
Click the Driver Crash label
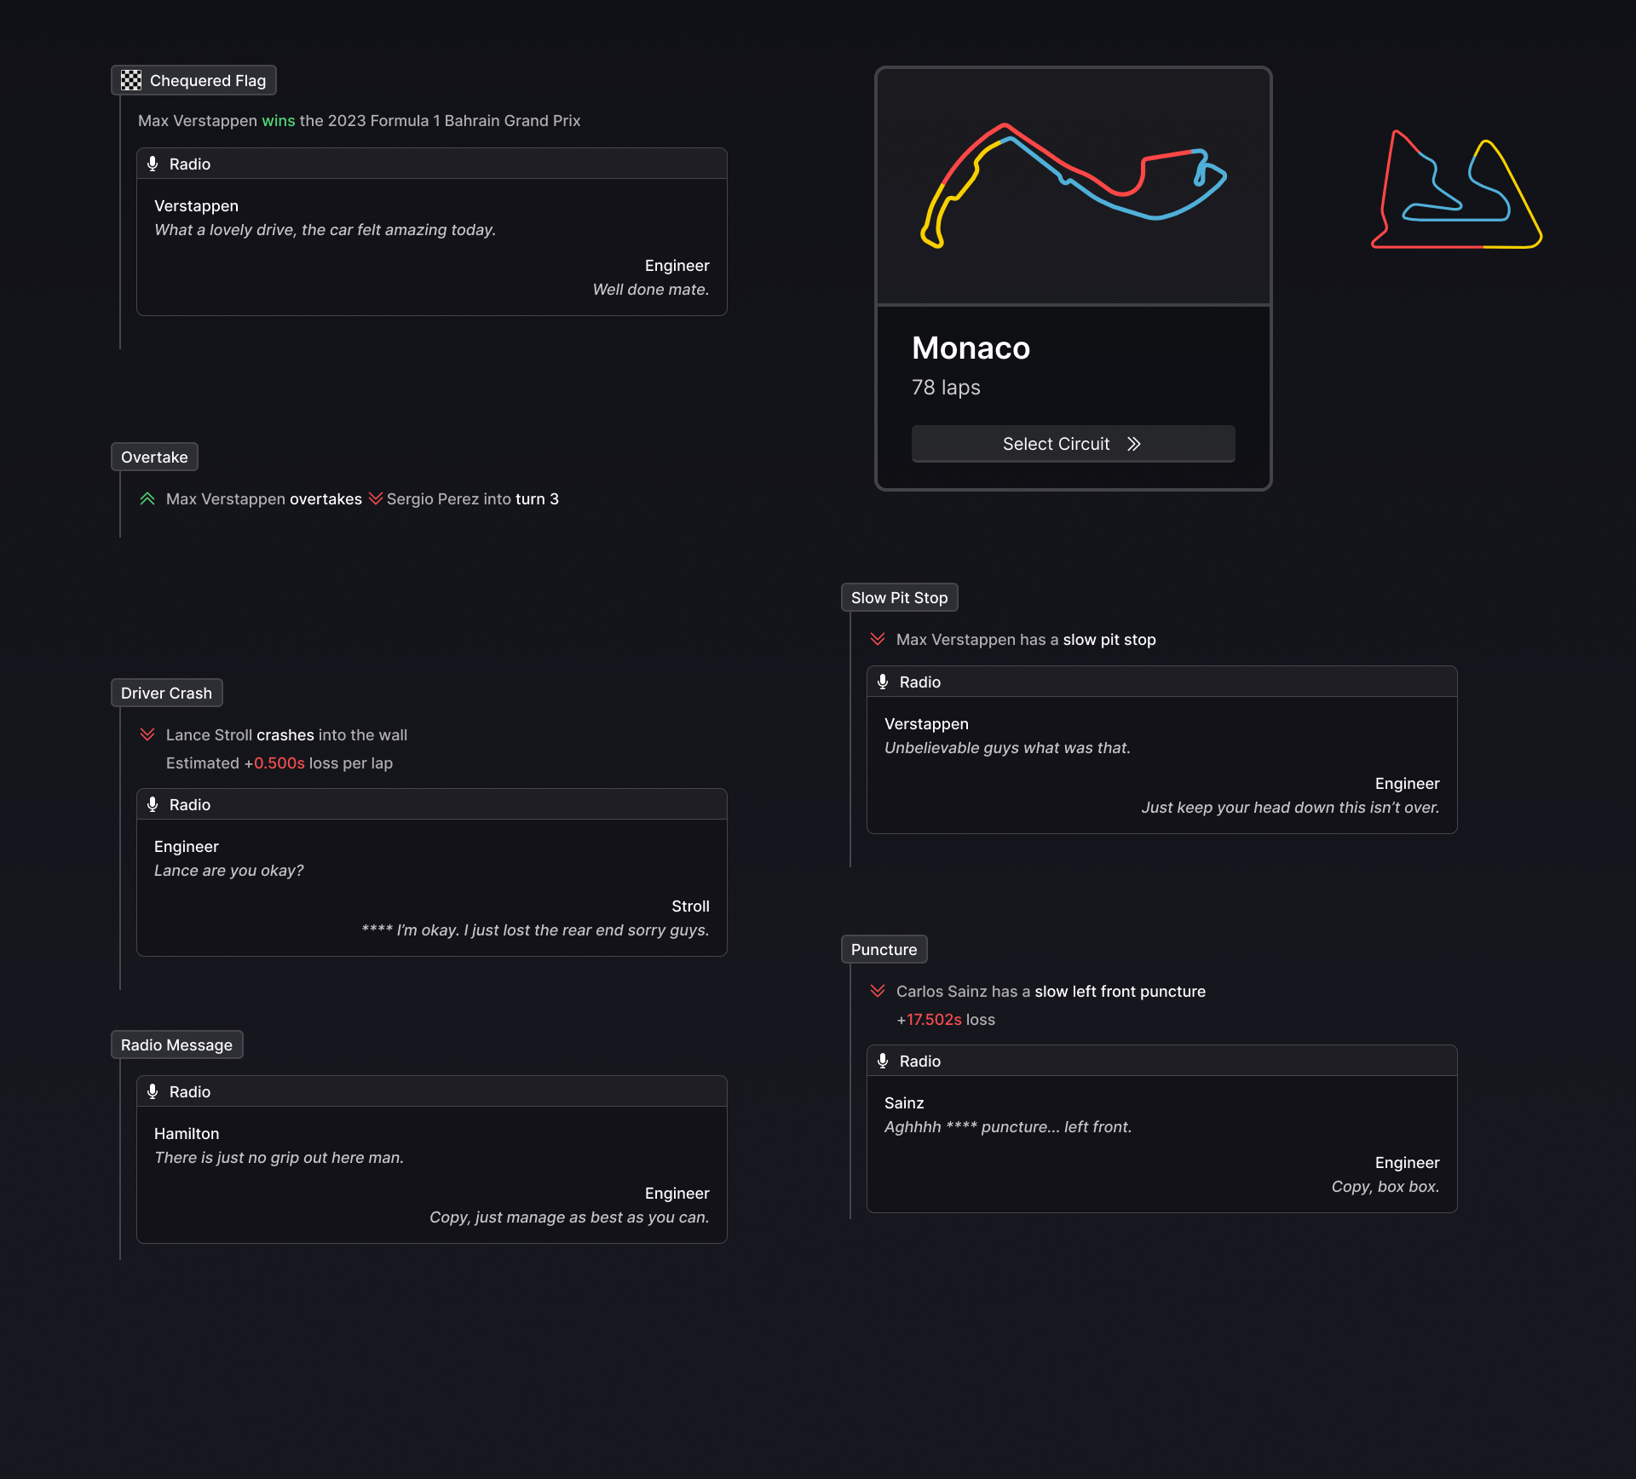pyautogui.click(x=166, y=693)
